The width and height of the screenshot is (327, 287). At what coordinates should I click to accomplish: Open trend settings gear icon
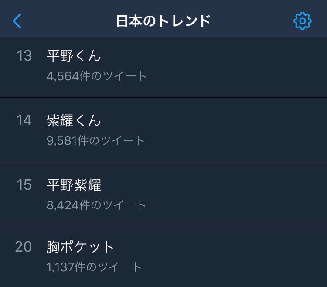[303, 21]
